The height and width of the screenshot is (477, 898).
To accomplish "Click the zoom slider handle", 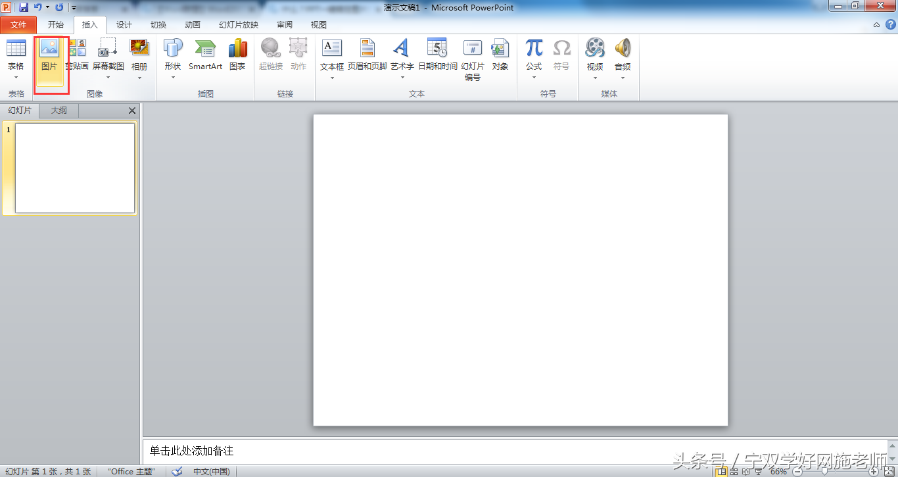I will point(824,471).
